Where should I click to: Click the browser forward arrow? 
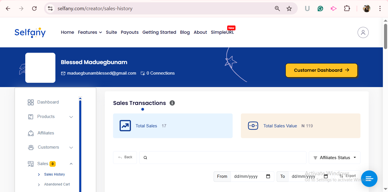pyautogui.click(x=21, y=9)
